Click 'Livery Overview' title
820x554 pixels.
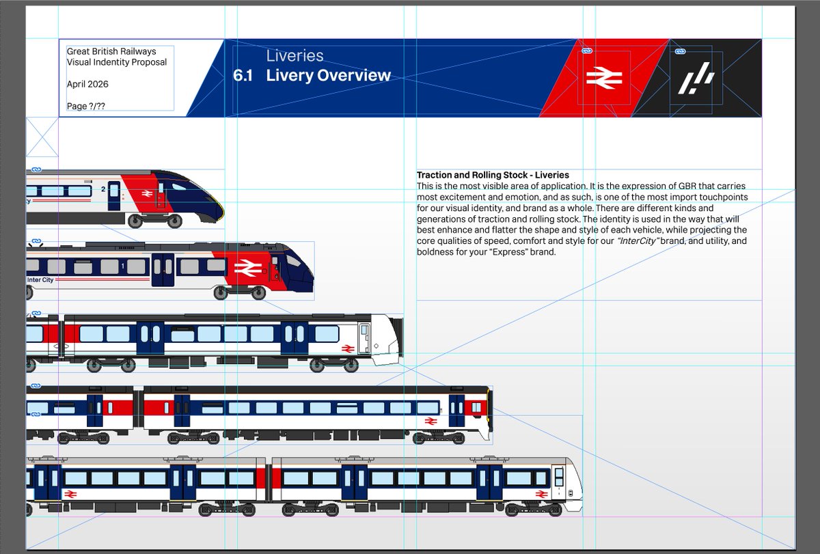[x=329, y=76]
